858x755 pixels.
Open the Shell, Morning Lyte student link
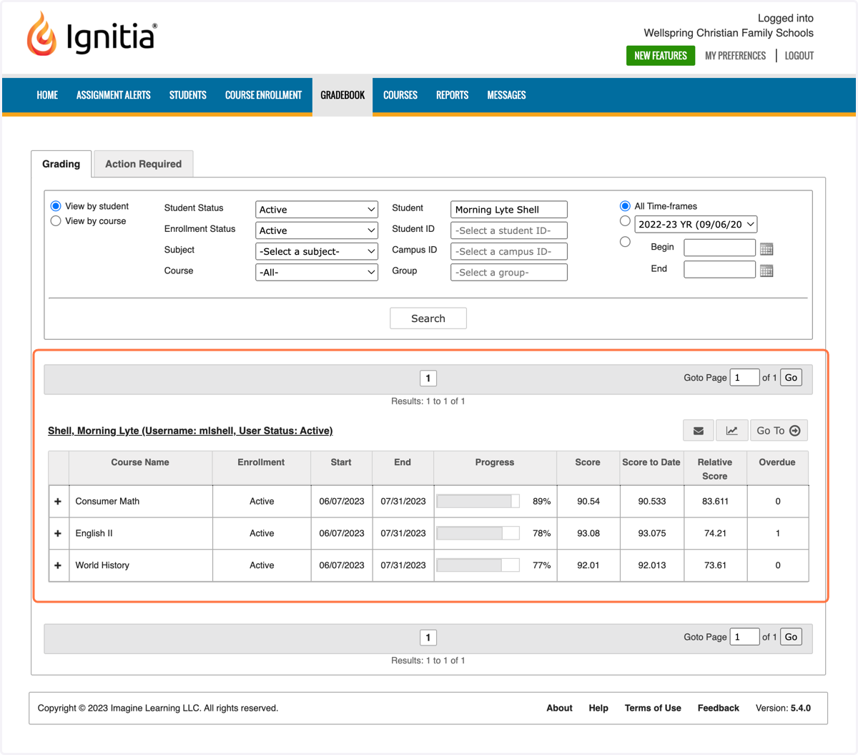(190, 431)
